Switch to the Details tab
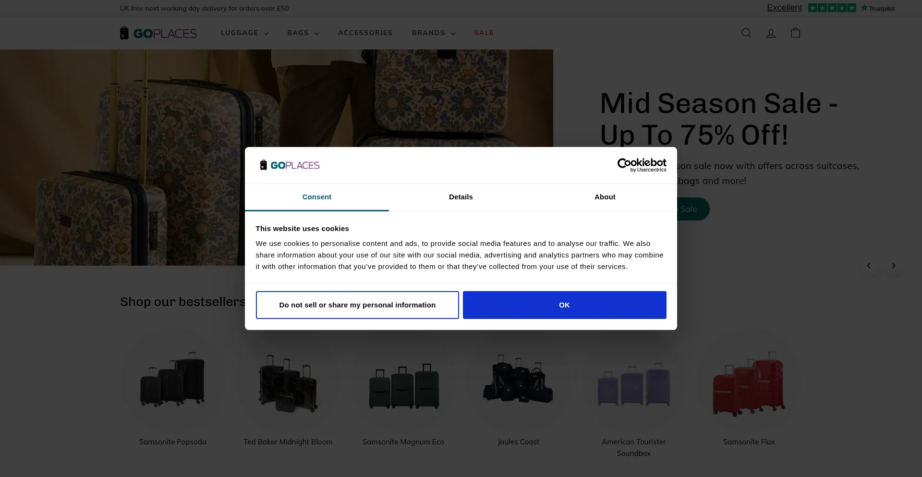922x477 pixels. click(x=461, y=197)
